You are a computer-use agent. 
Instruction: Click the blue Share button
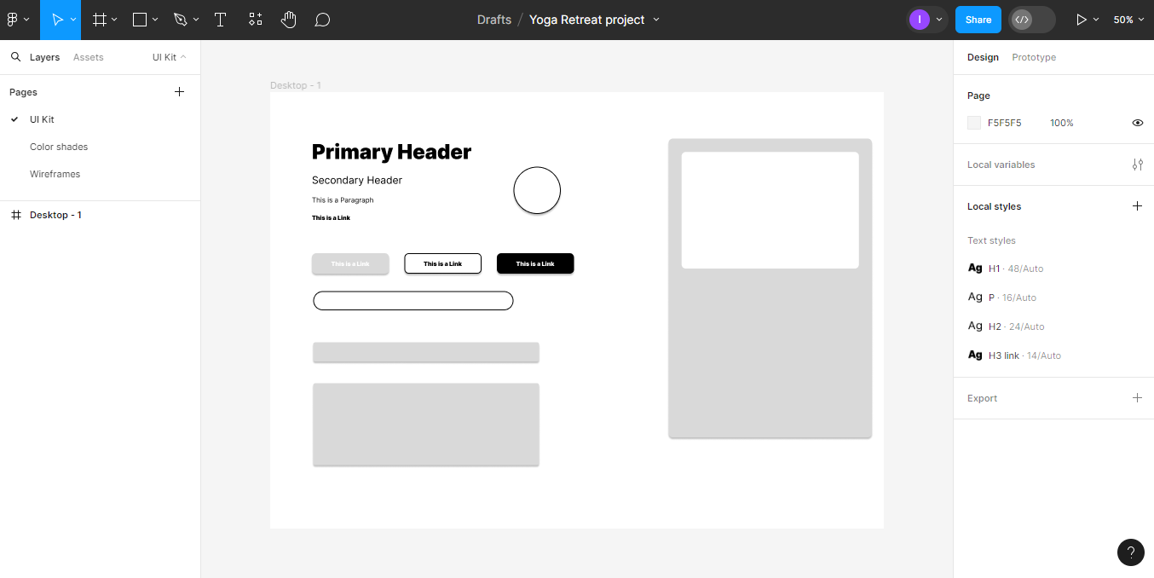coord(978,20)
